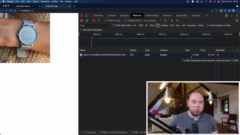Screen dimensions: 240x135
Task: Open the Application tab
Action: pos(181,15)
